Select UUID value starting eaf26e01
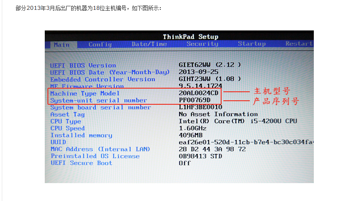Image resolution: width=355 pixels, height=201 pixels. point(246,142)
